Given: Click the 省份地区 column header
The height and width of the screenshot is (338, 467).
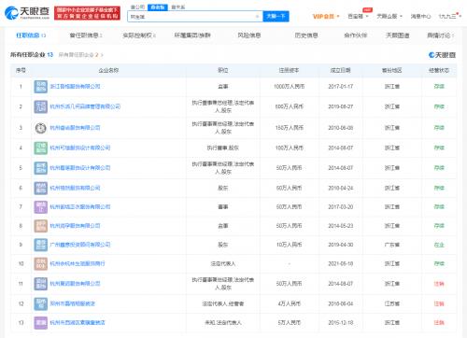Looking at the screenshot, I should coord(392,71).
